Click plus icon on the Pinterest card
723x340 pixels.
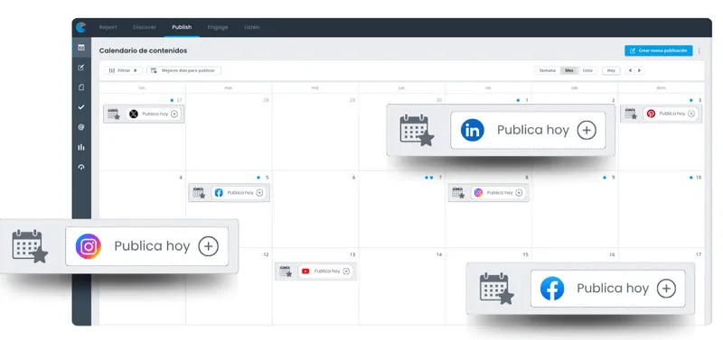(x=690, y=114)
